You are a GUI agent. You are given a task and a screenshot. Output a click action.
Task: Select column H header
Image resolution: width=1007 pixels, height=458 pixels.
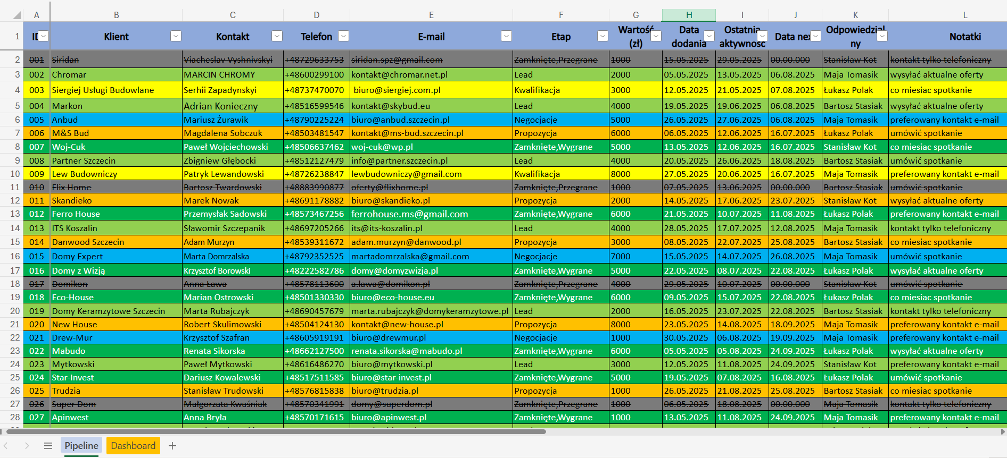click(689, 15)
